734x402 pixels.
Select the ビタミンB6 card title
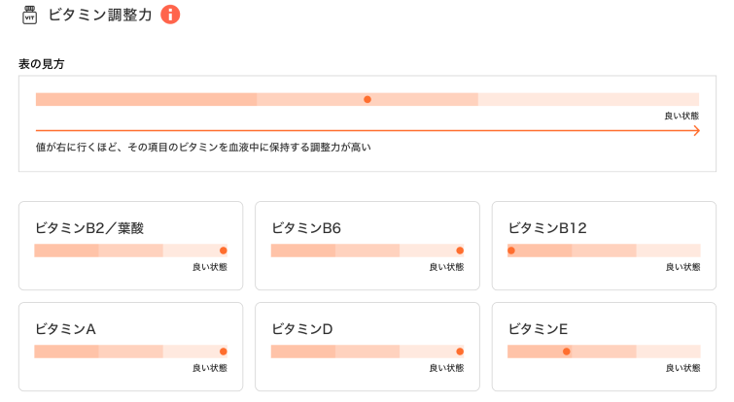pos(306,228)
